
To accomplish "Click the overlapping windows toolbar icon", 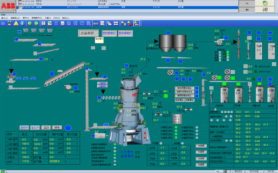I will [x=109, y=24].
